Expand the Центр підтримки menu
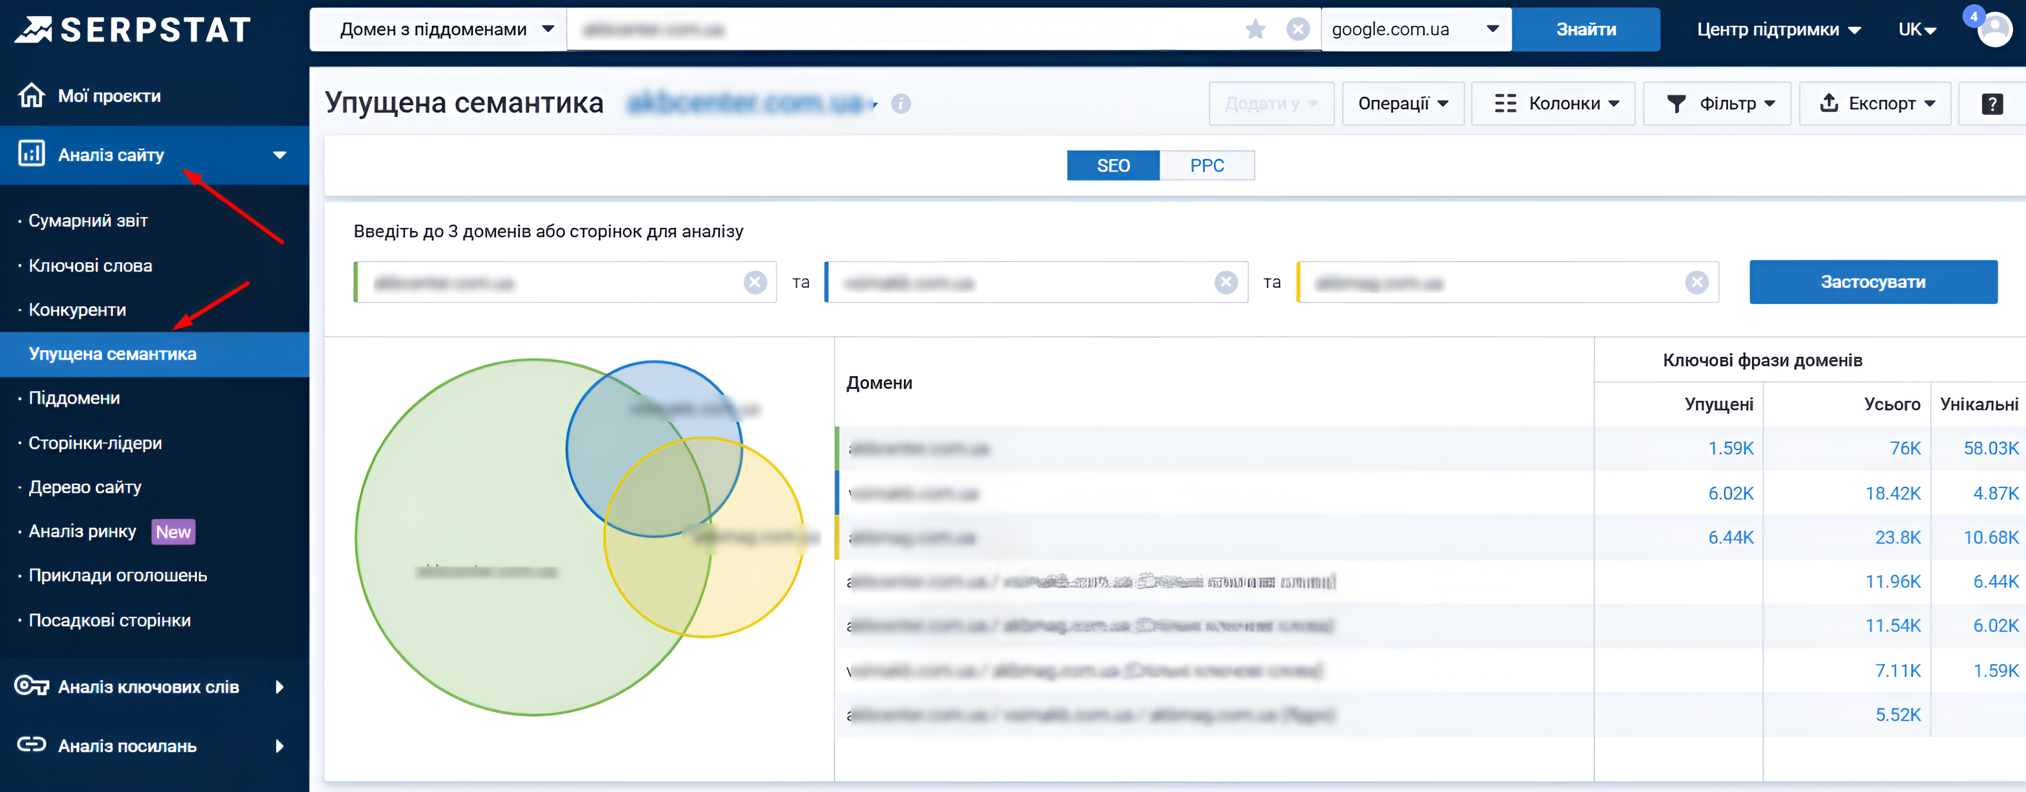This screenshot has width=2026, height=792. [1778, 29]
